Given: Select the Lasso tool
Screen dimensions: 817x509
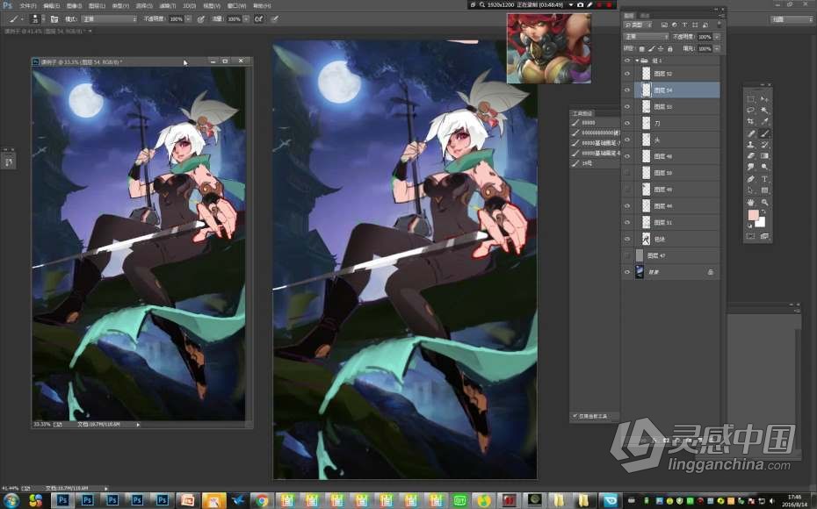Looking at the screenshot, I should pyautogui.click(x=750, y=111).
